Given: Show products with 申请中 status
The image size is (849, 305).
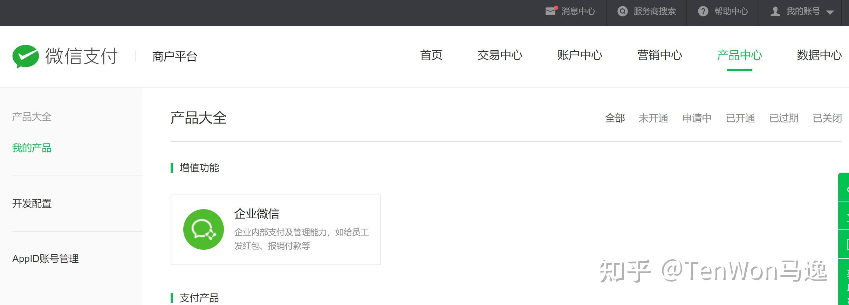Looking at the screenshot, I should (697, 118).
